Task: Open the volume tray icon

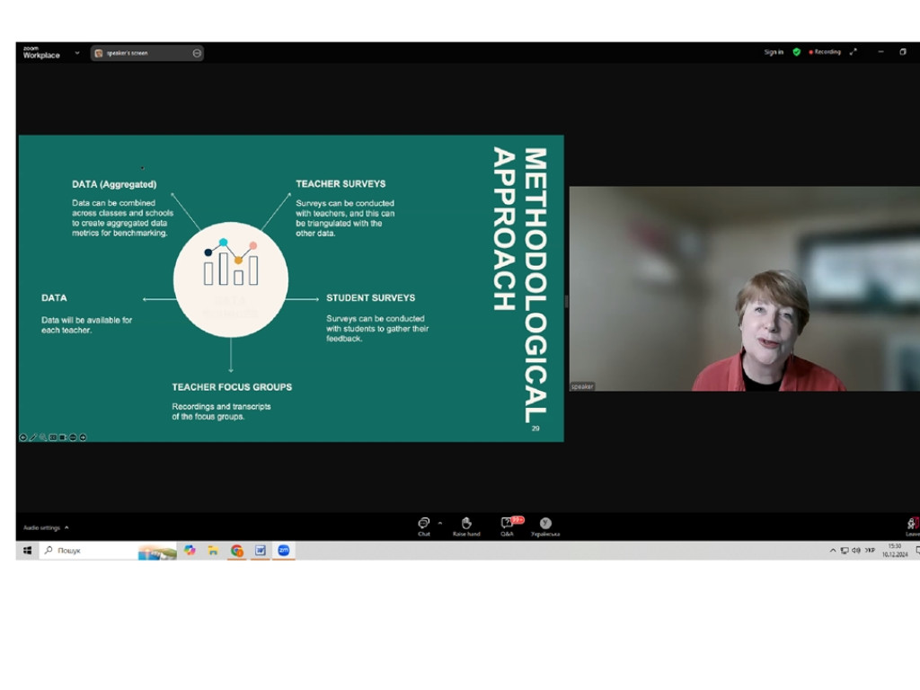Action: [856, 551]
